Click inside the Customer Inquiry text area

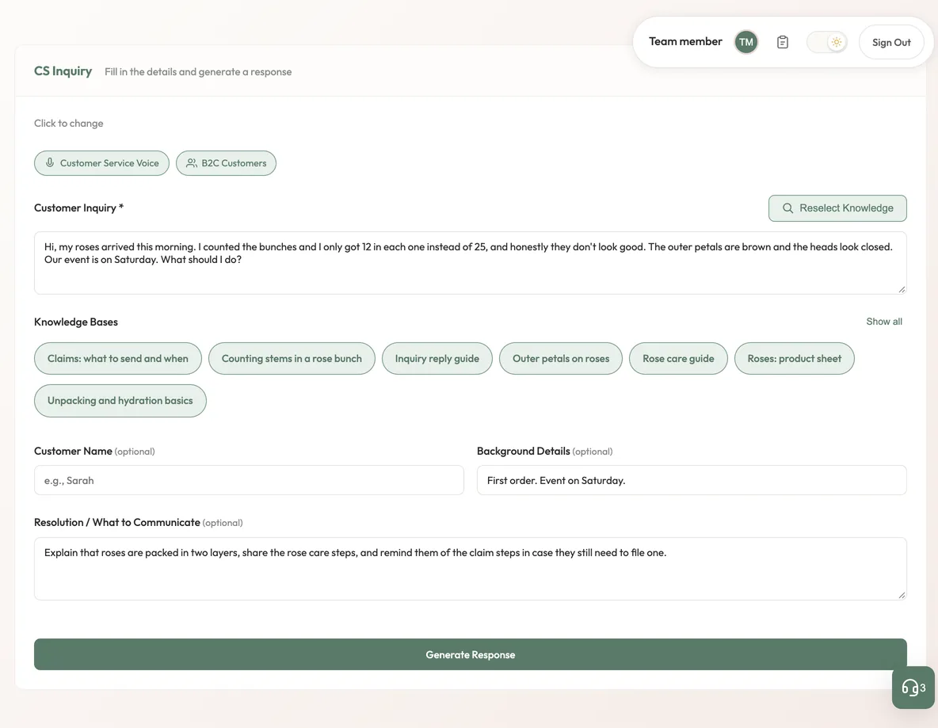pyautogui.click(x=471, y=263)
